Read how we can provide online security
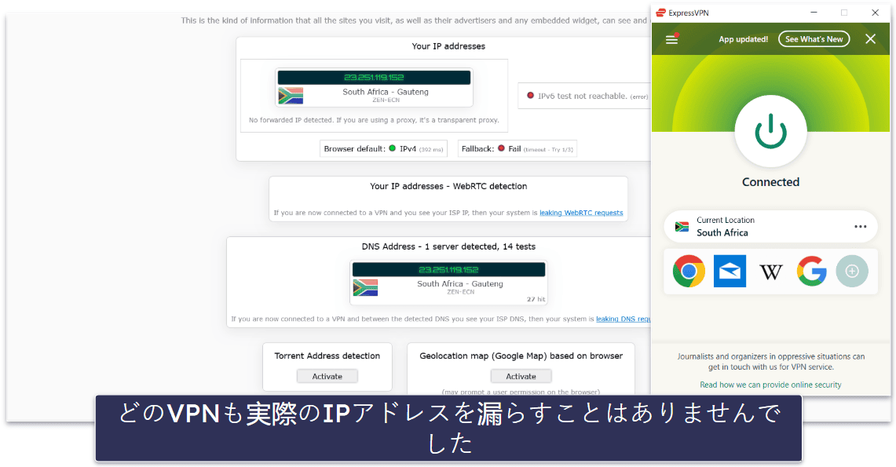Viewport: 896px width, 467px height. [770, 385]
